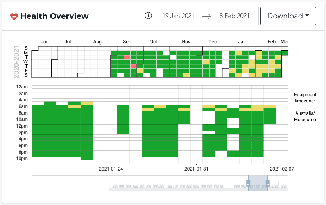Image resolution: width=326 pixels, height=205 pixels.
Task: Click the Australia/Melbourne timezone text
Action: [305, 117]
